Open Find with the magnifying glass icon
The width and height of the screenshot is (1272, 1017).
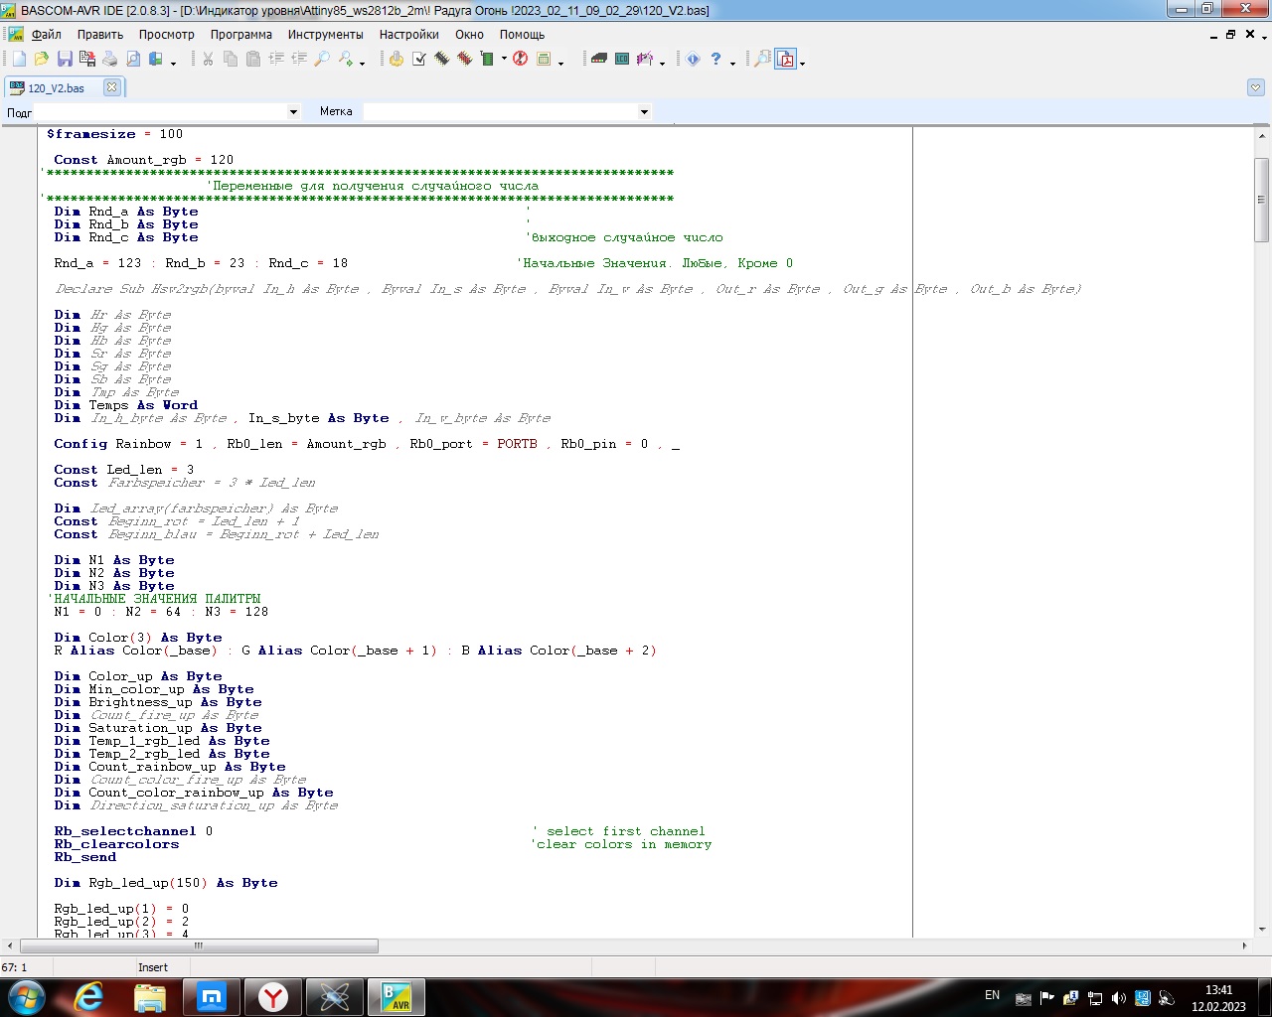[322, 60]
